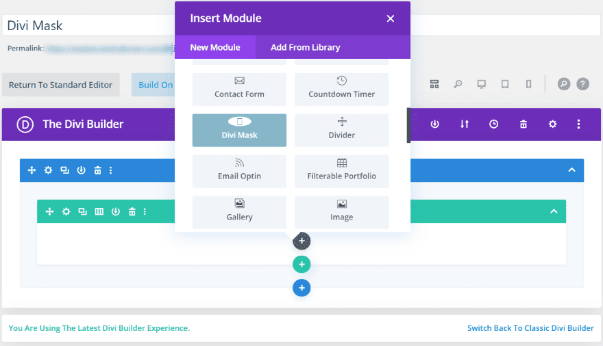
Task: Delete the blue section
Action: (98, 170)
